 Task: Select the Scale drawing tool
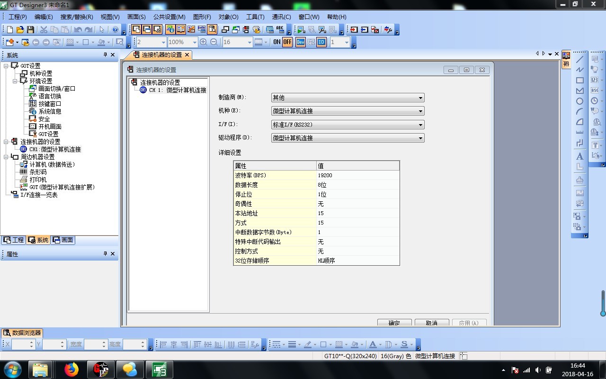click(x=579, y=133)
